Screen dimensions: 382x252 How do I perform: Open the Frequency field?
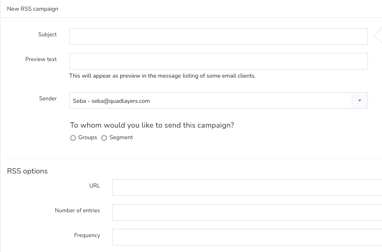[x=247, y=237]
